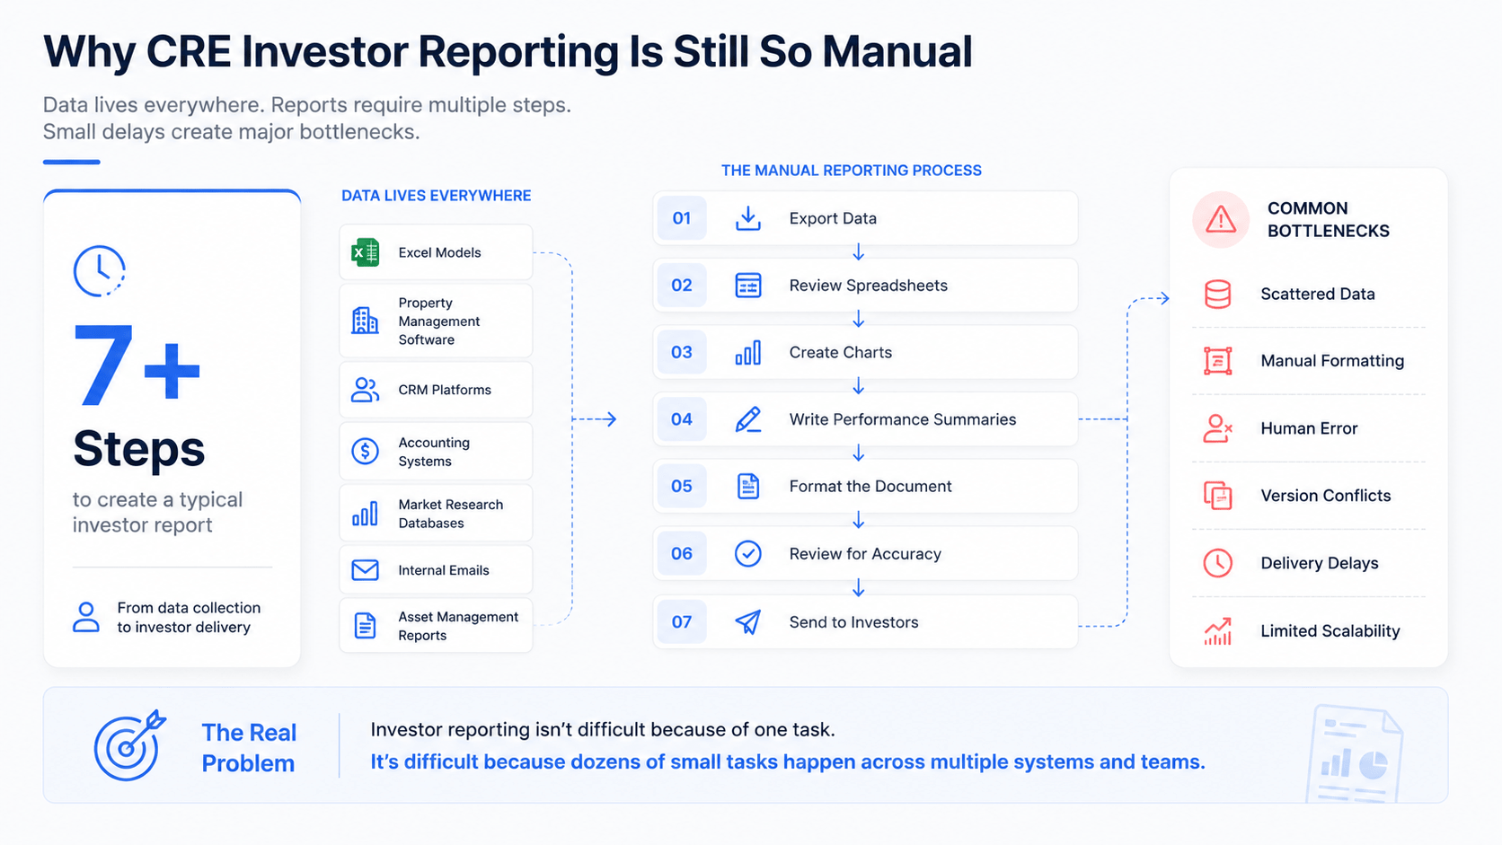Click the Version Conflicts copy icon
Image resolution: width=1502 pixels, height=845 pixels.
pos(1218,496)
